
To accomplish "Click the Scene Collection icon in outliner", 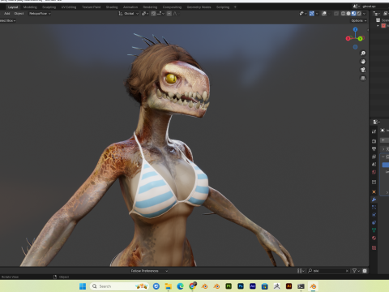I will pos(378,20).
